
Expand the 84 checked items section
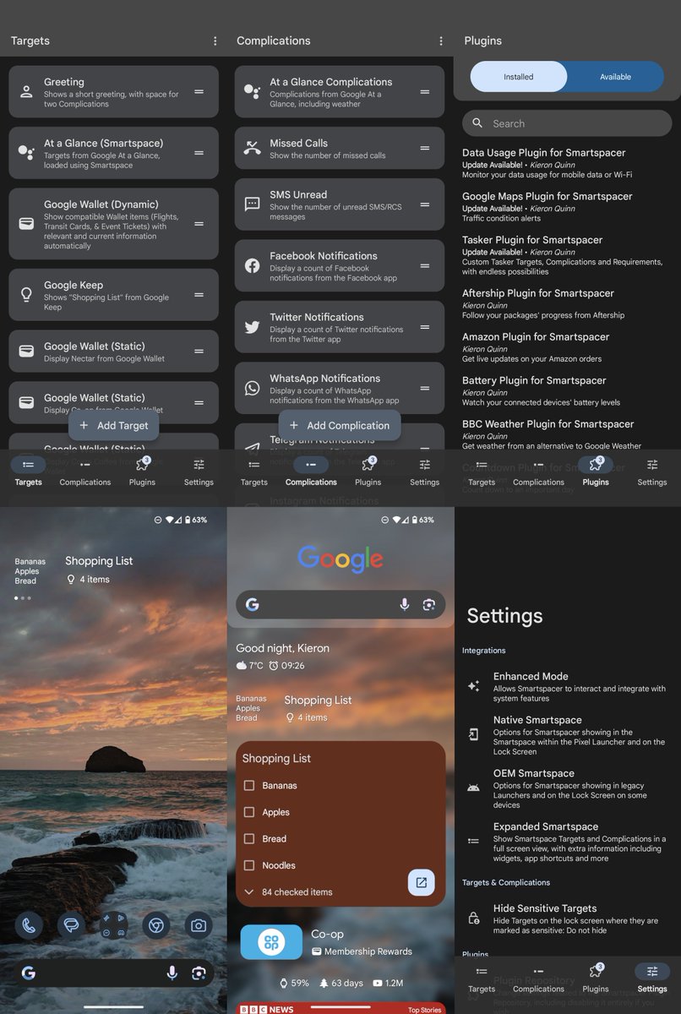[288, 891]
